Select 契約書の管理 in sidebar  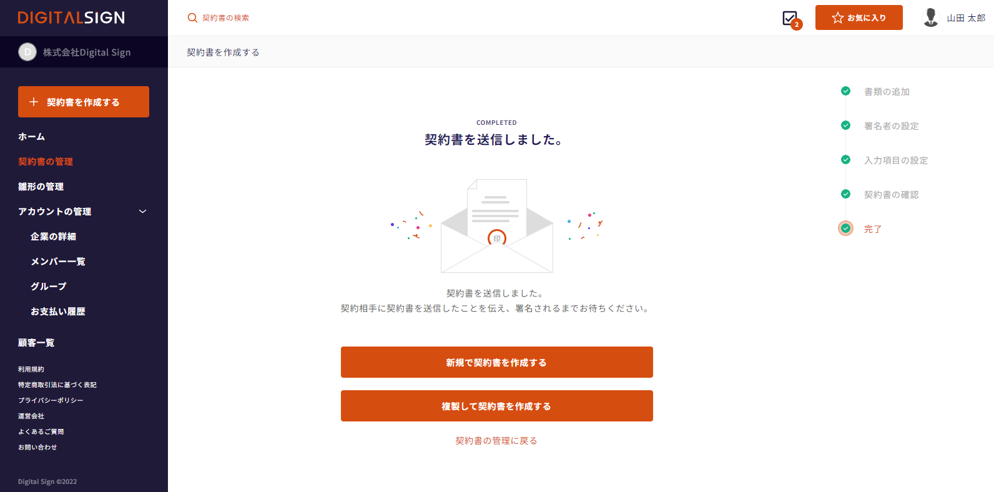(x=46, y=162)
